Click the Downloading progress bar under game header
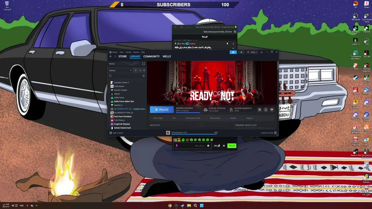Viewport: 372px width, 209px height. click(188, 112)
